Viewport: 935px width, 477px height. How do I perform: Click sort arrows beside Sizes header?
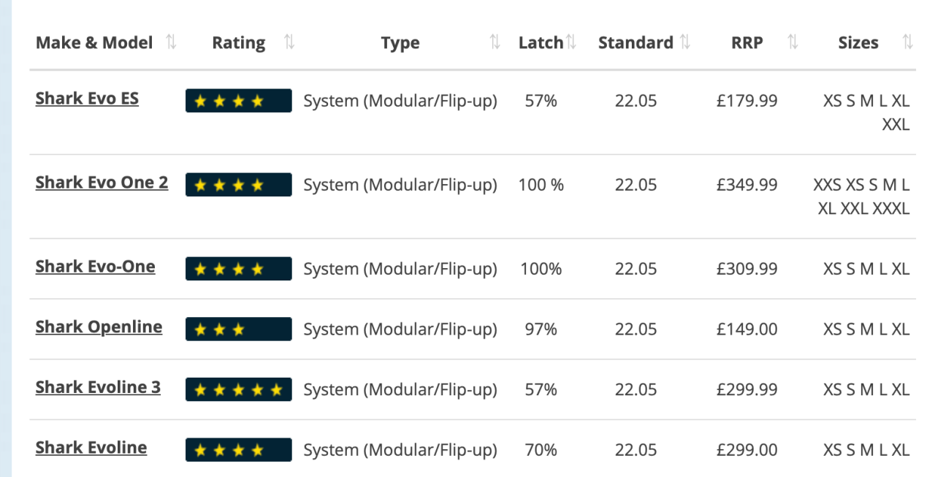[907, 42]
